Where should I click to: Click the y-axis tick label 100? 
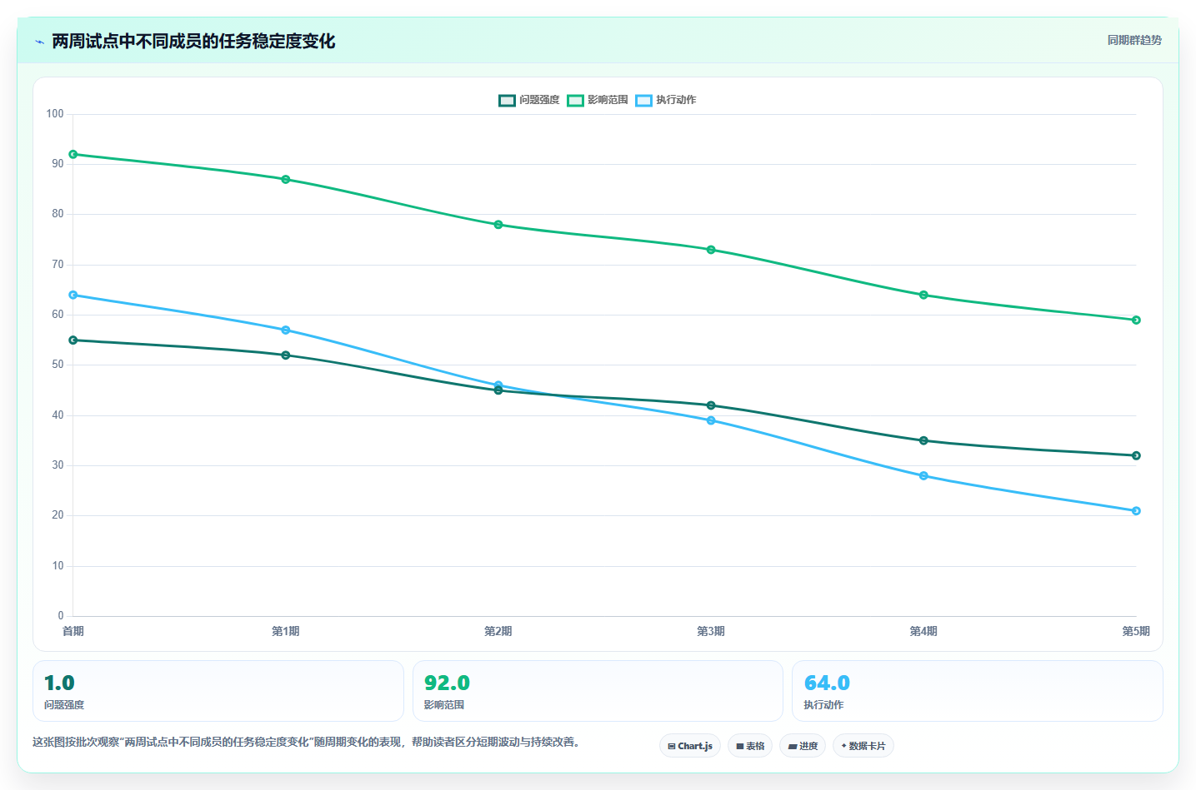pyautogui.click(x=55, y=114)
